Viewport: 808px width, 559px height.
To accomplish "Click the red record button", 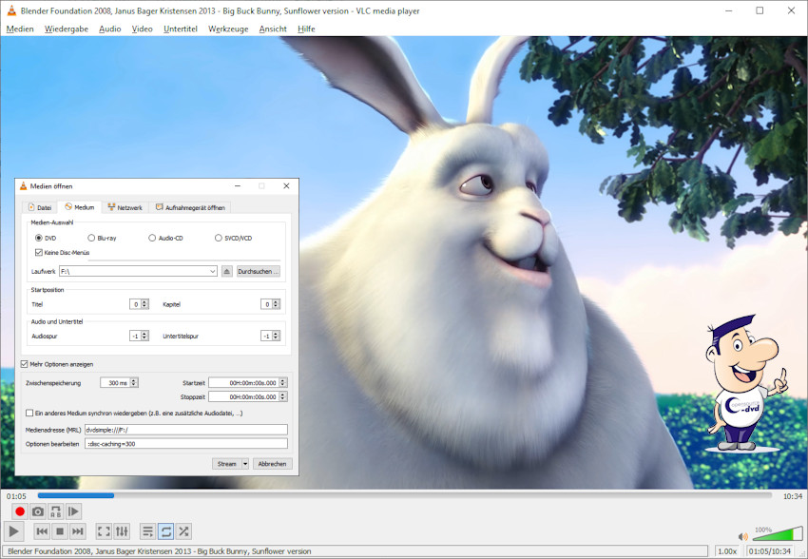I will [19, 511].
